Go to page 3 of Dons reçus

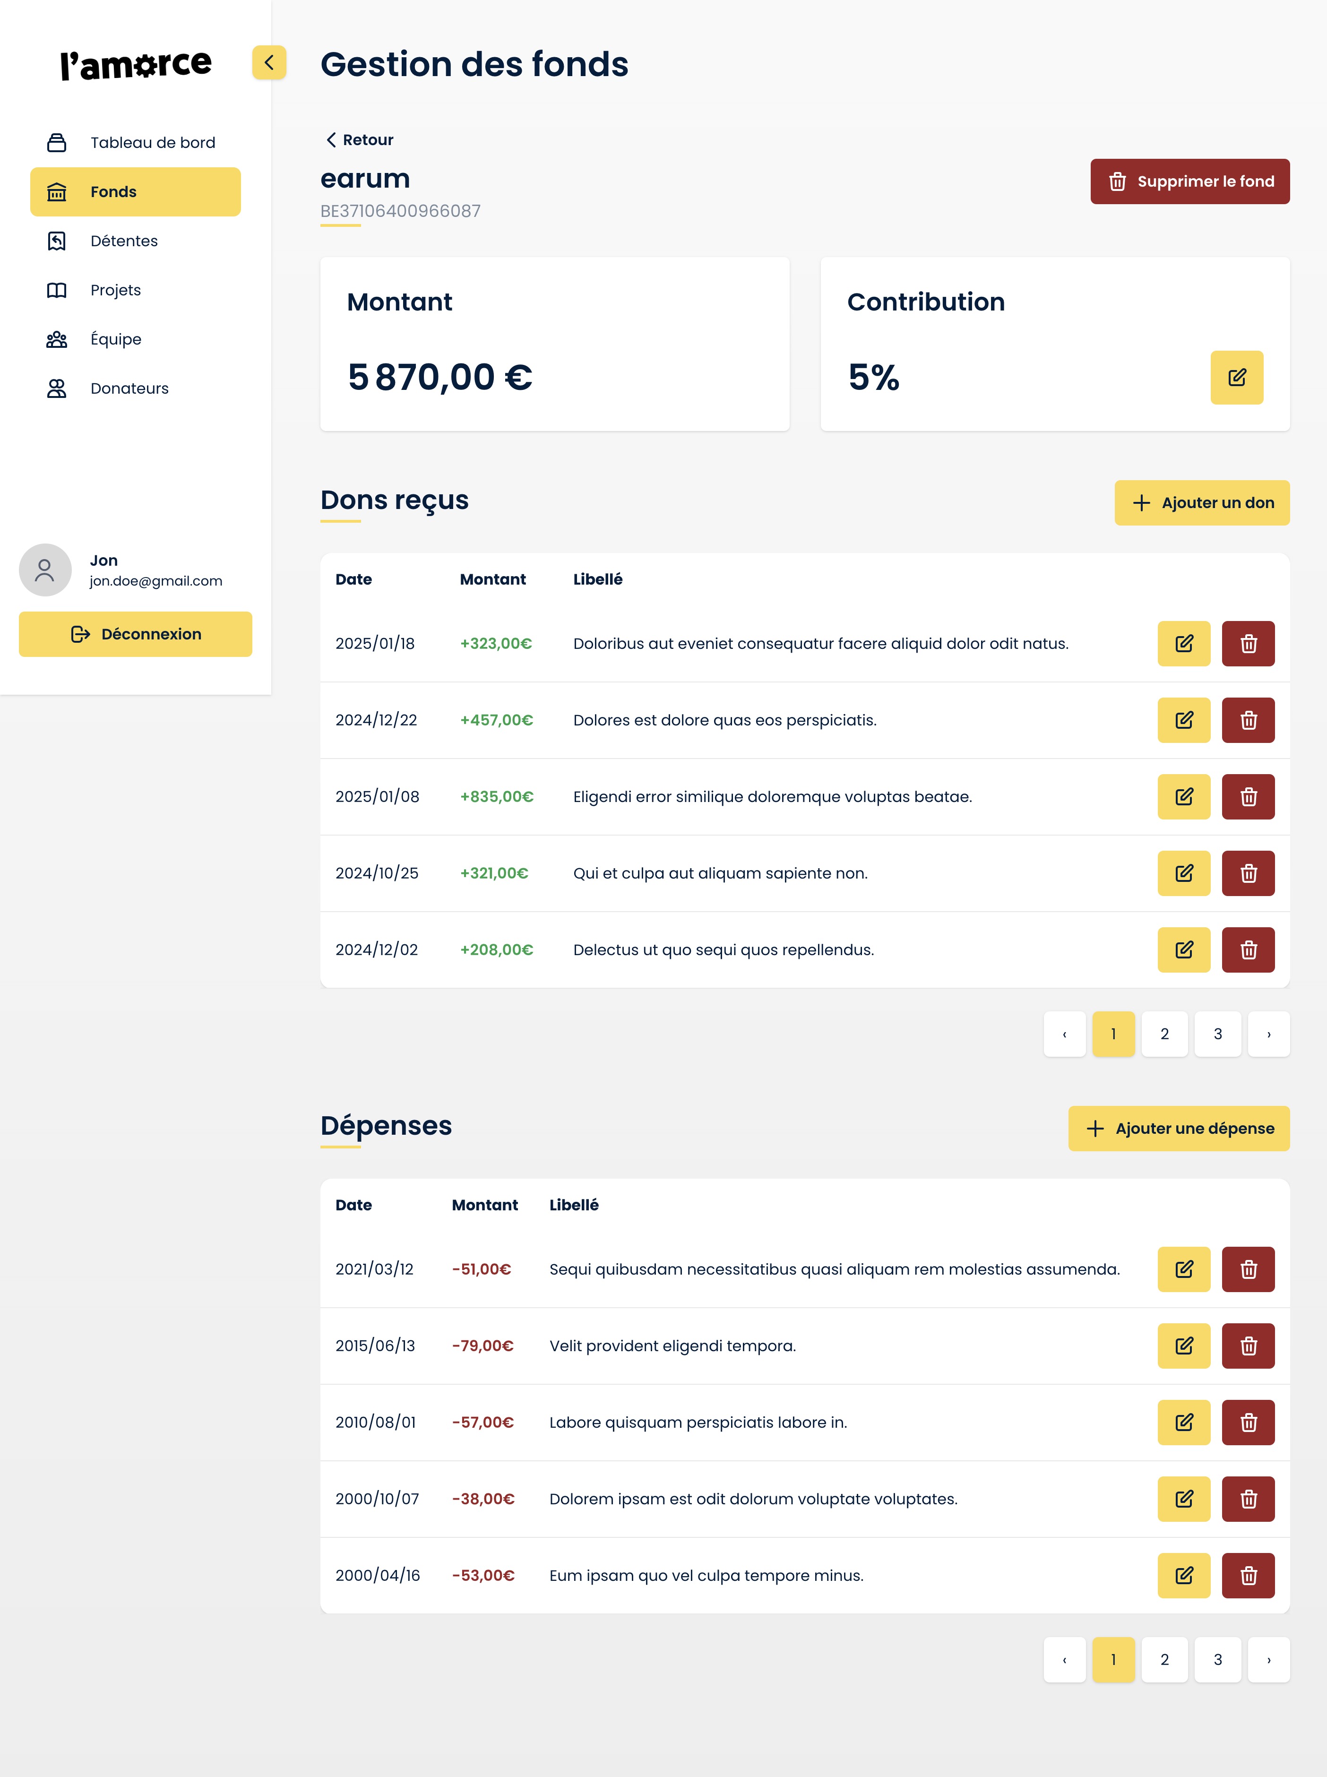[x=1218, y=1035]
